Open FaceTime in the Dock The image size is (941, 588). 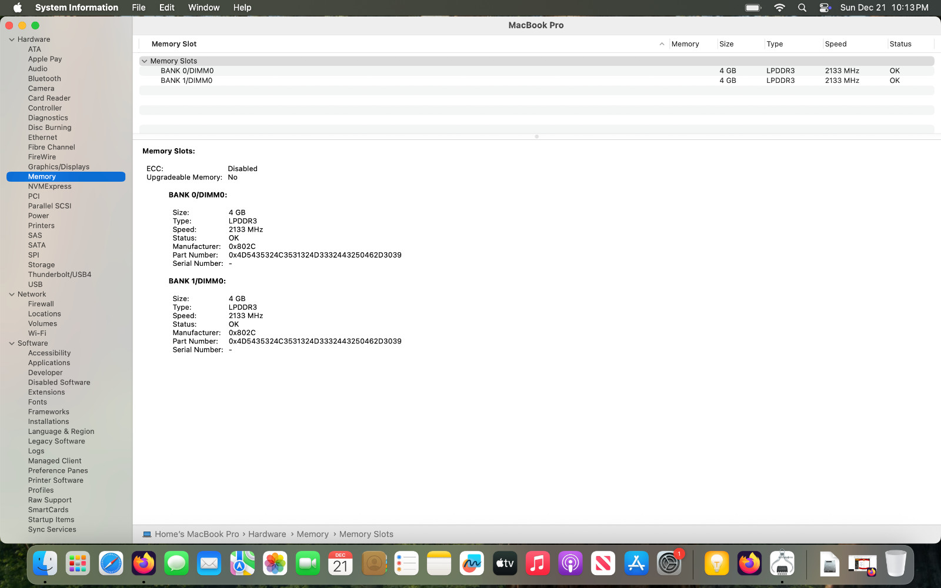(x=308, y=563)
